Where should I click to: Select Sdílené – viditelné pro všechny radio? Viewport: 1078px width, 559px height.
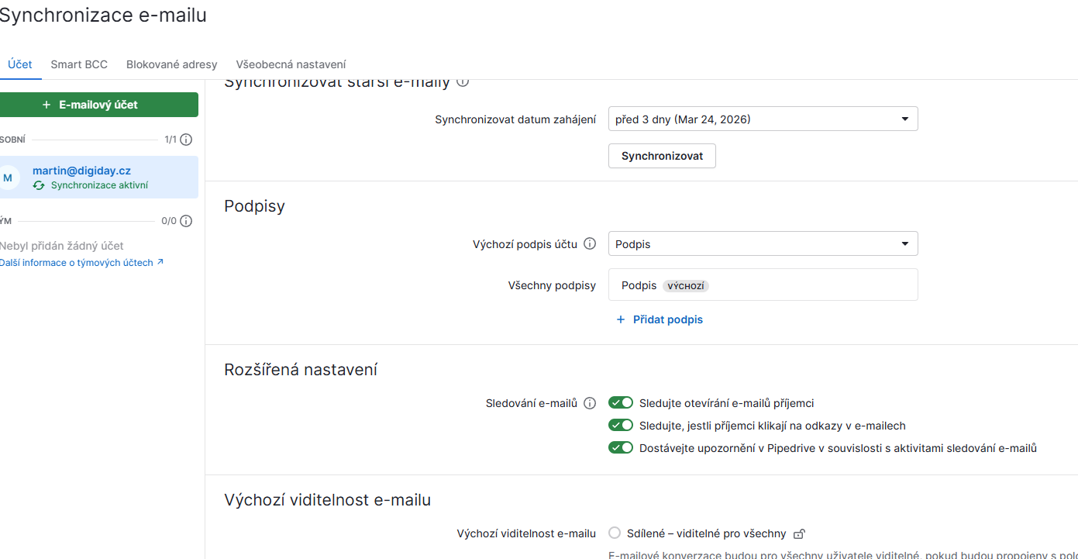pos(615,533)
